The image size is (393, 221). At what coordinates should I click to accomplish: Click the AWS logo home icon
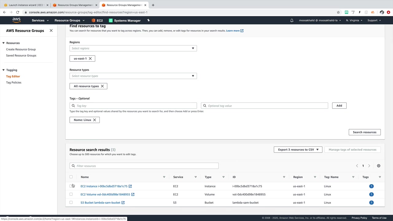(x=16, y=20)
